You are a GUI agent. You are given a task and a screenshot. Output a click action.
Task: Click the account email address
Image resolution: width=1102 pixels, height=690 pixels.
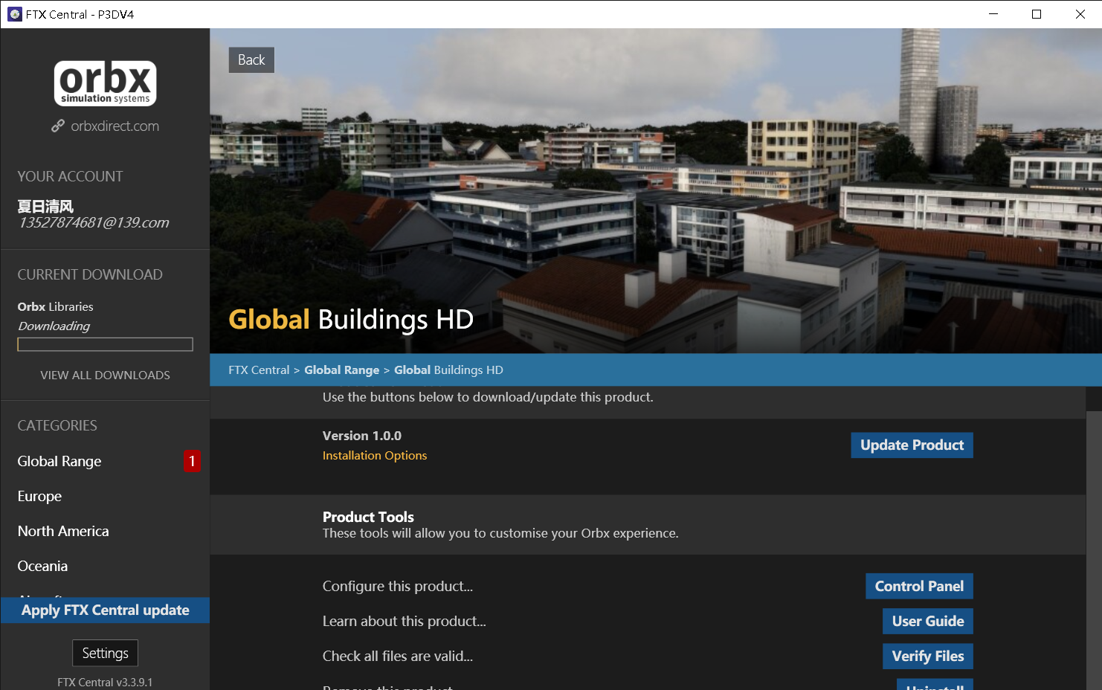point(94,222)
